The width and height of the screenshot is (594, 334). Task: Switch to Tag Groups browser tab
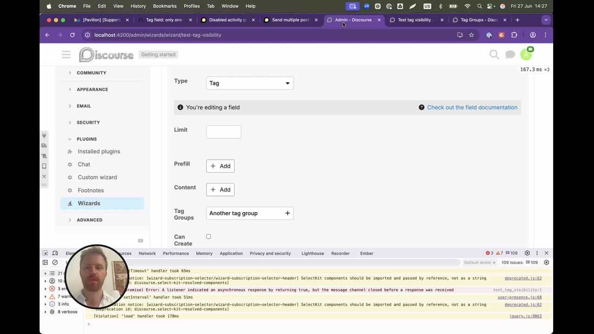[x=479, y=20]
